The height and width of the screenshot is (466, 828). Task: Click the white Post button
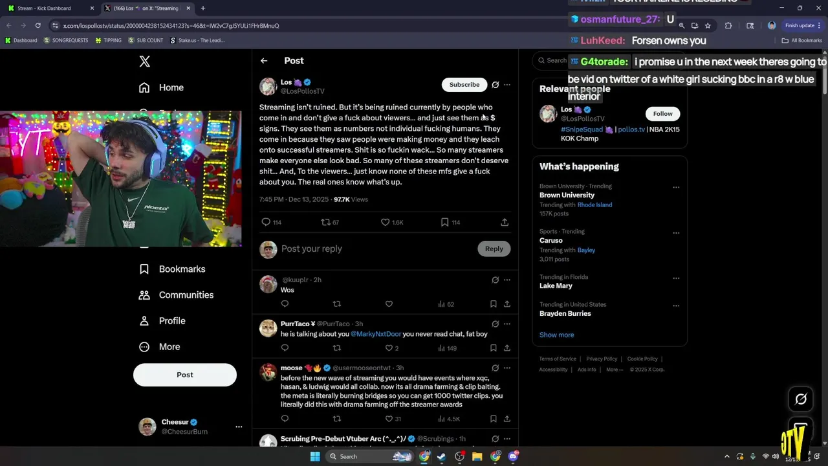(185, 375)
